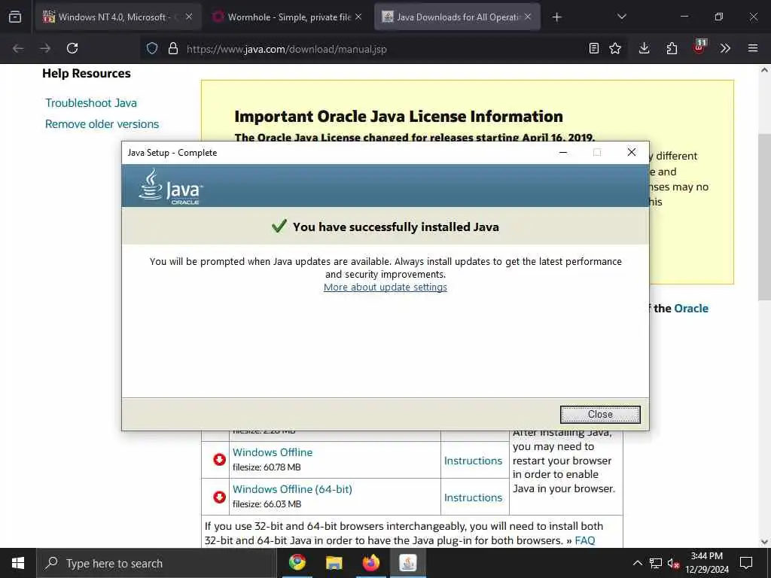Open Google Chrome from taskbar
Image resolution: width=771 pixels, height=578 pixels.
[x=297, y=562]
